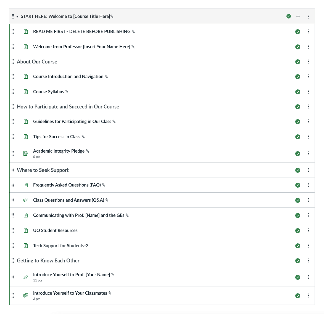This screenshot has height=314, width=324.
Task: Unpublish READ ME FIRST page
Action: tap(298, 31)
